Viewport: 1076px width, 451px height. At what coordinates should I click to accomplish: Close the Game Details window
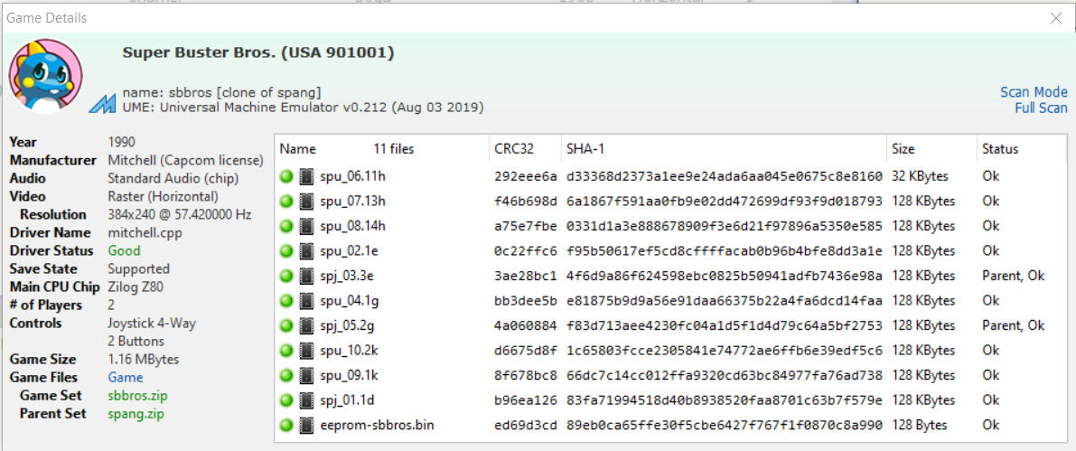pyautogui.click(x=1056, y=19)
